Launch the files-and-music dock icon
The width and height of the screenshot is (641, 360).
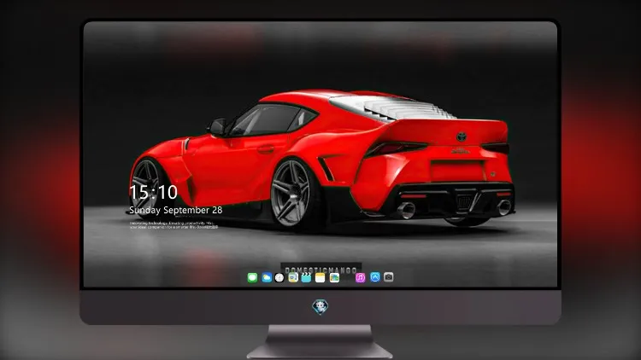292,278
